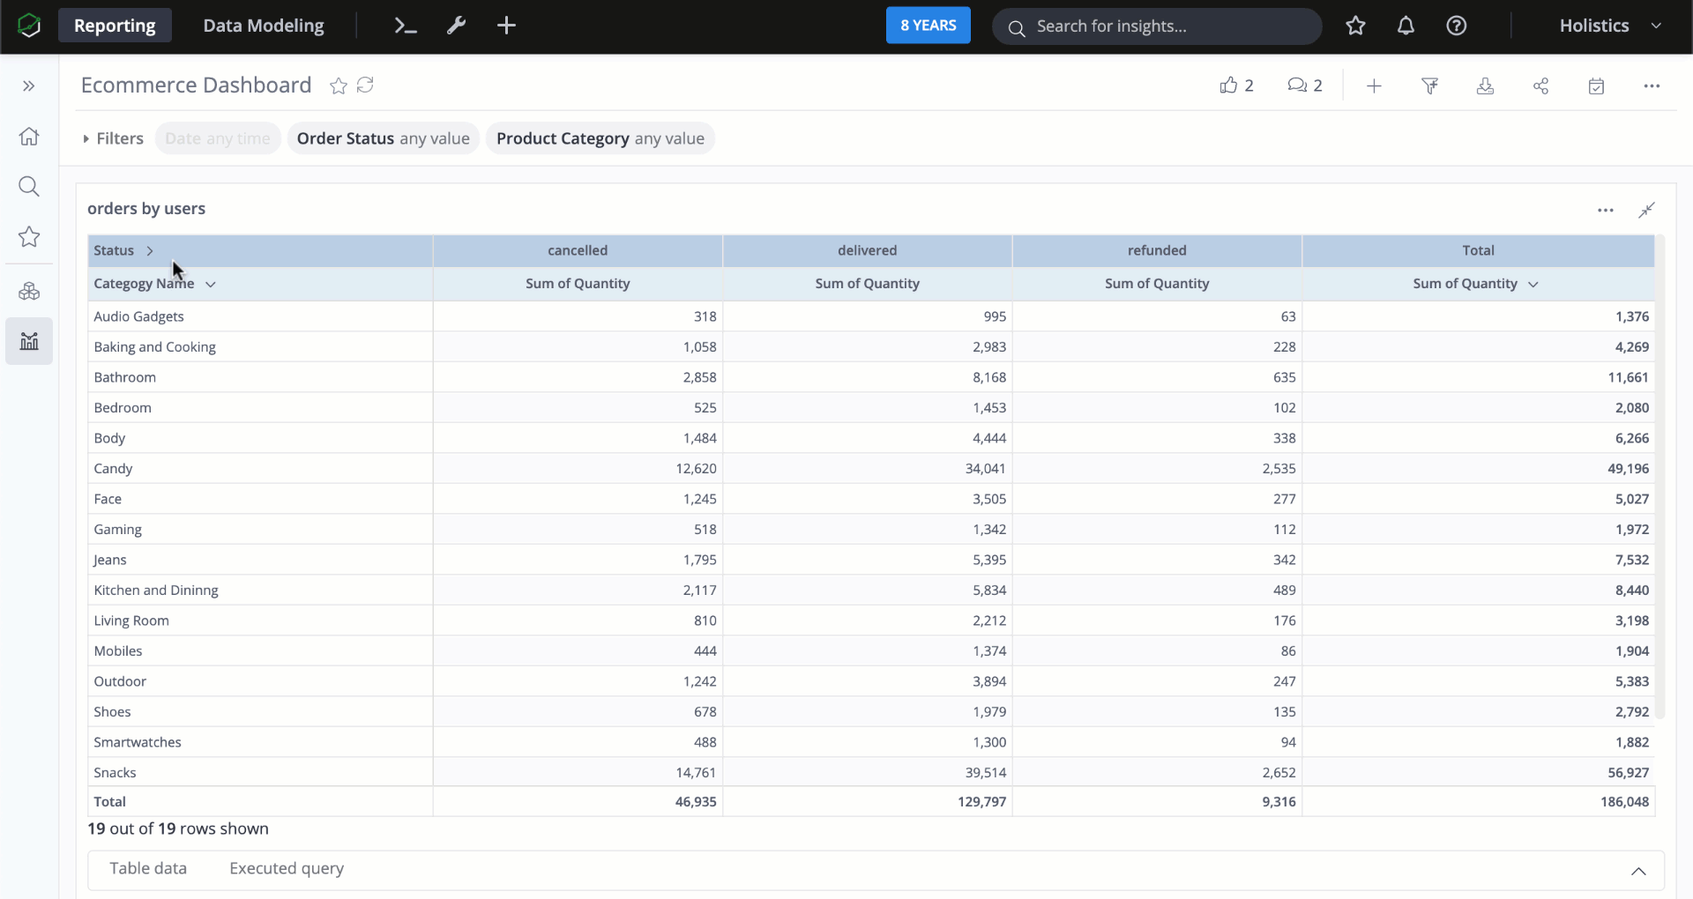Screen dimensions: 1693x899
Task: Open dashboard filter icon
Action: [x=1429, y=85]
